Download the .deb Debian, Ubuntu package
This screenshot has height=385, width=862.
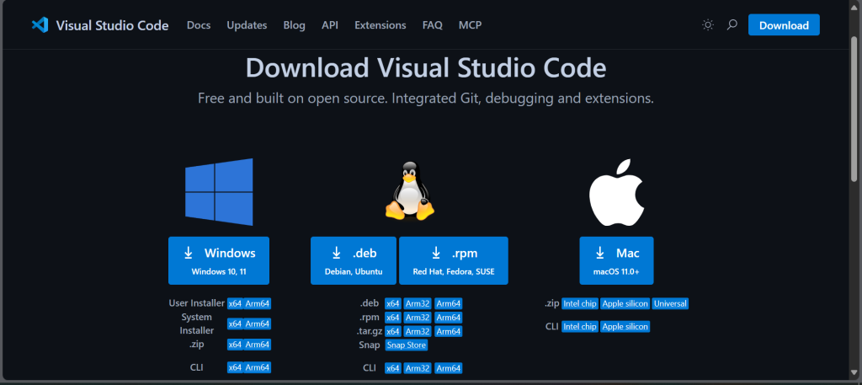(354, 260)
